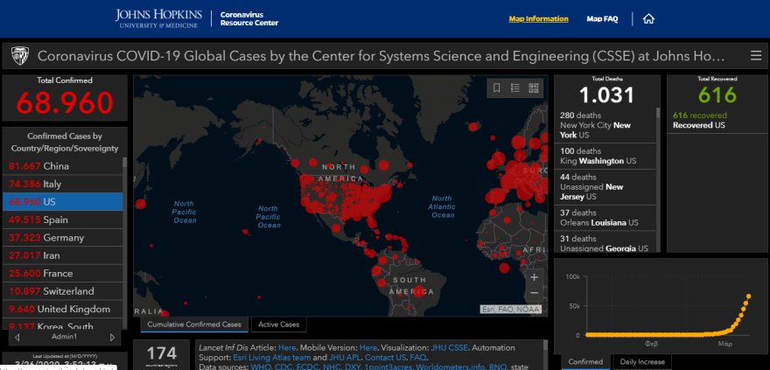Image resolution: width=770 pixels, height=370 pixels.
Task: Click the Johns Hopkins shield logo
Action: [18, 56]
